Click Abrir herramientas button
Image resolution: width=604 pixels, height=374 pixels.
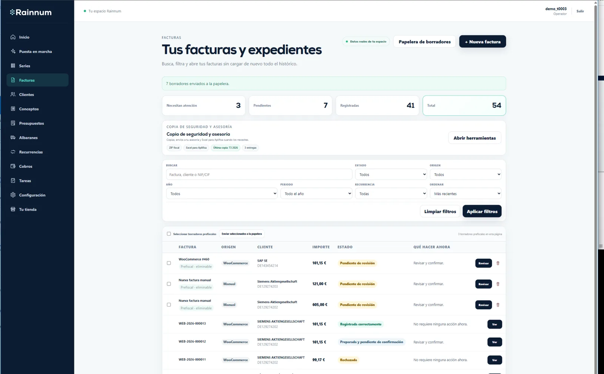[x=475, y=138]
